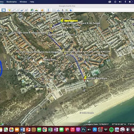
Task: Click the Email envelope icon
Action: point(54,10)
